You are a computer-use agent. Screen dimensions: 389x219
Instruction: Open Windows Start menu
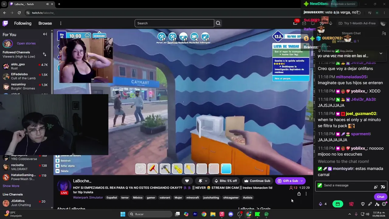coord(123,214)
